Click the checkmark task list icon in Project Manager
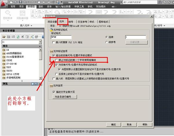This screenshot has width=174, height=136. (x=23, y=37)
